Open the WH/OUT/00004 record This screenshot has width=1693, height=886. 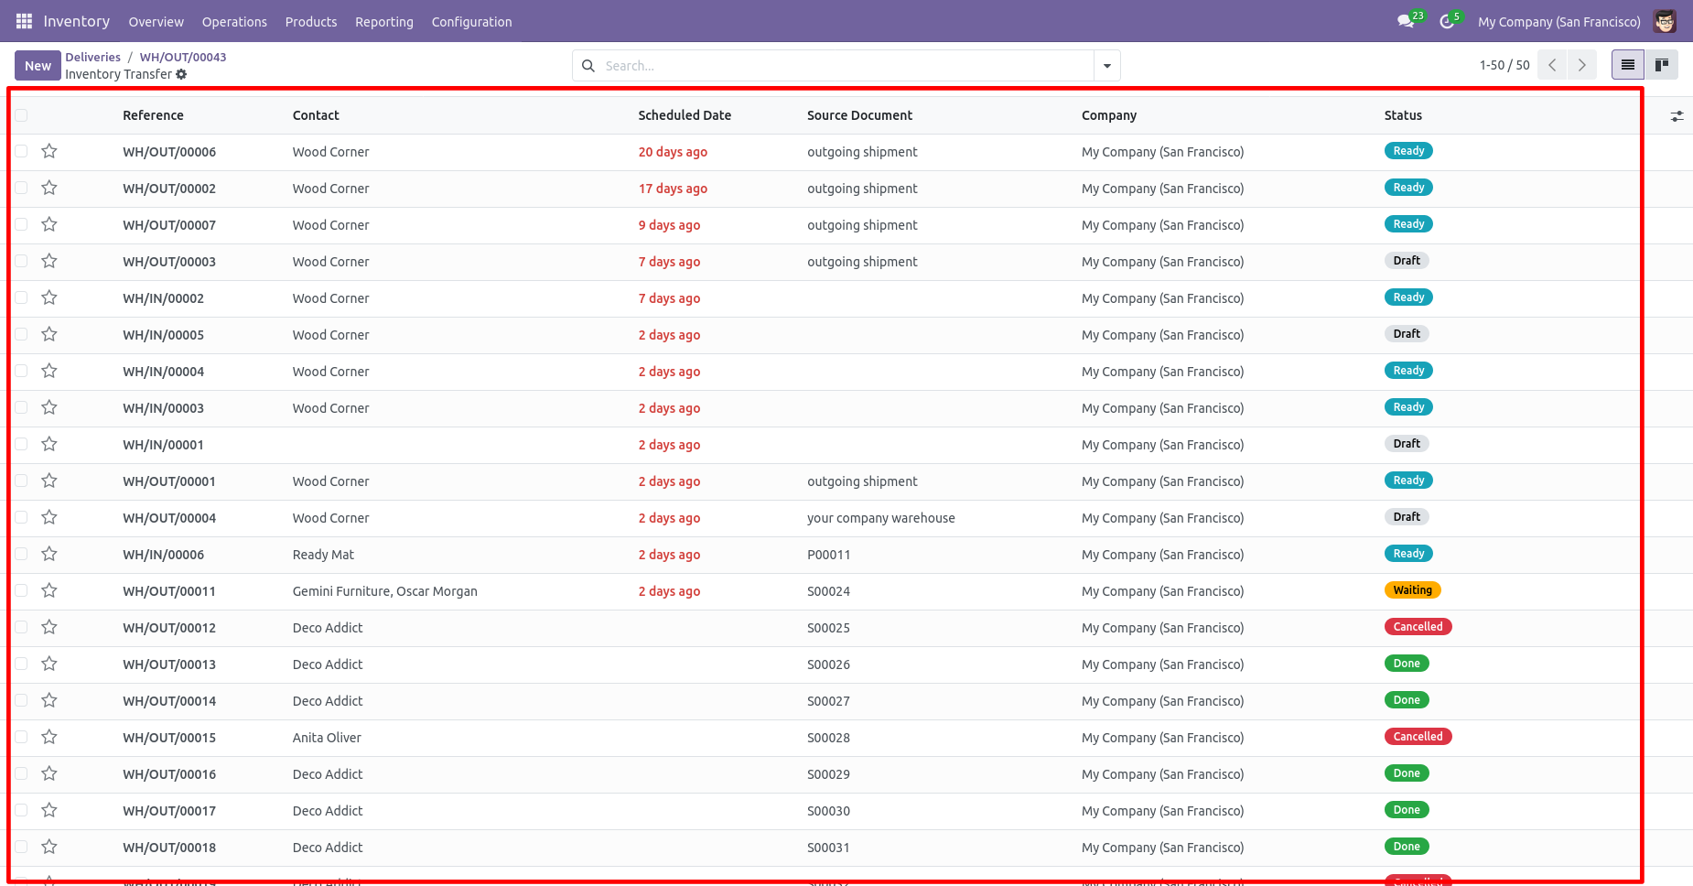coord(169,518)
